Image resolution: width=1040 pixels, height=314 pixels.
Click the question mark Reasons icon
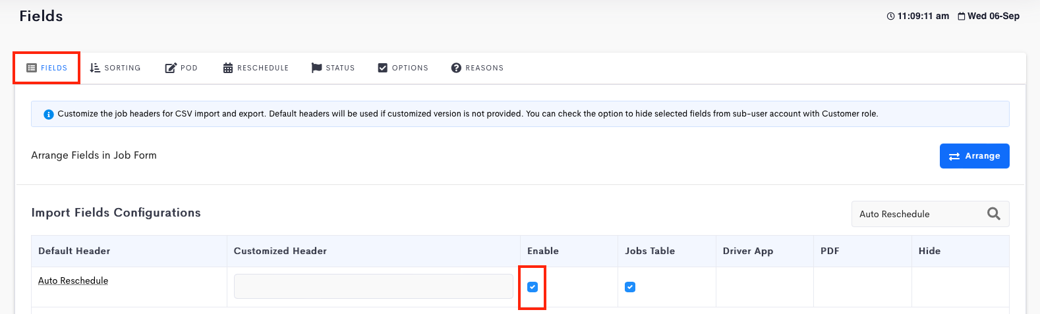point(456,68)
